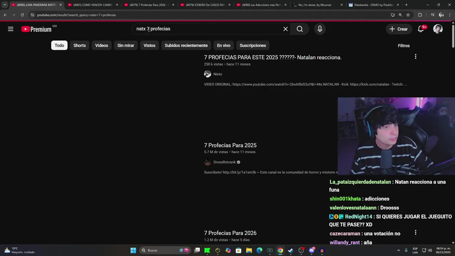Click the DrossRotzank channel avatar
The height and width of the screenshot is (256, 455).
click(x=208, y=162)
